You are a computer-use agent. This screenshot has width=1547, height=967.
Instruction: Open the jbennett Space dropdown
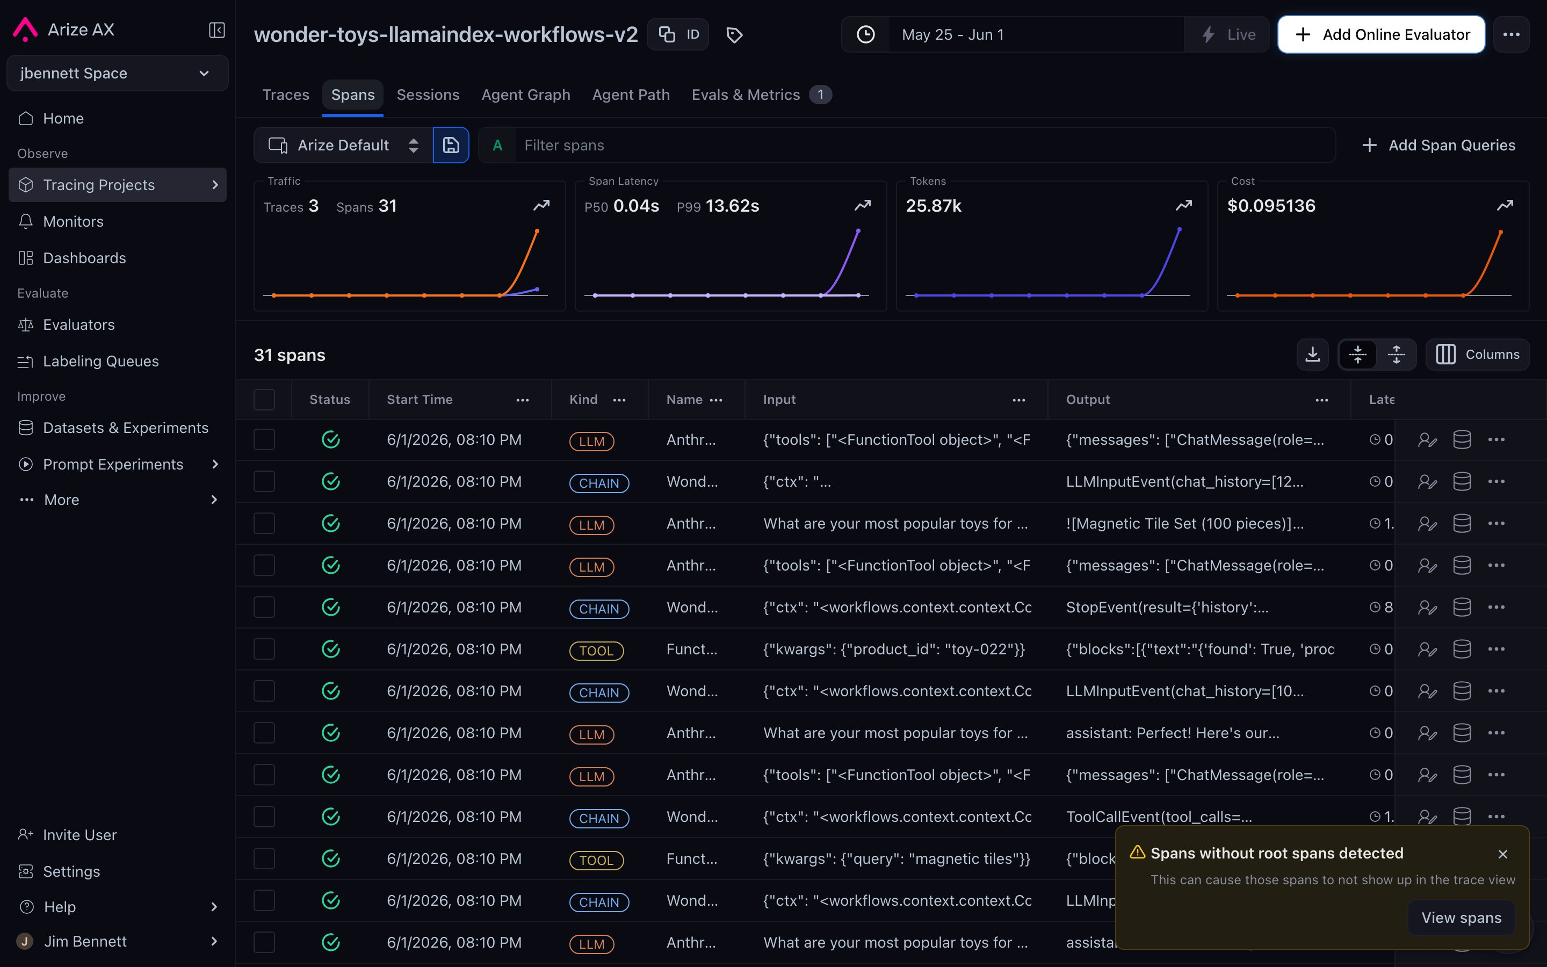pos(117,74)
